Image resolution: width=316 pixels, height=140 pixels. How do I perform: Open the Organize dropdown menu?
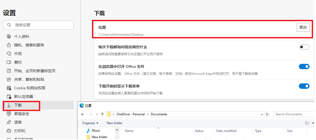click(90, 123)
